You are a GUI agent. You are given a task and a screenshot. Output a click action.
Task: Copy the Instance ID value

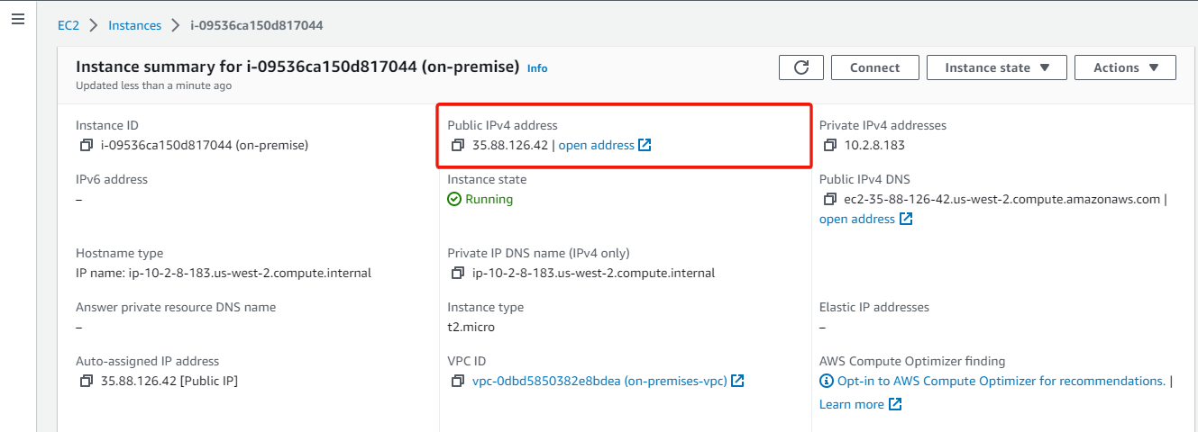[86, 145]
